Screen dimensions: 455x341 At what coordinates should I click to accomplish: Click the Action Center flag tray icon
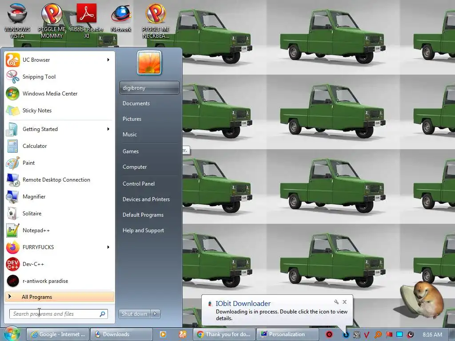tap(389, 335)
